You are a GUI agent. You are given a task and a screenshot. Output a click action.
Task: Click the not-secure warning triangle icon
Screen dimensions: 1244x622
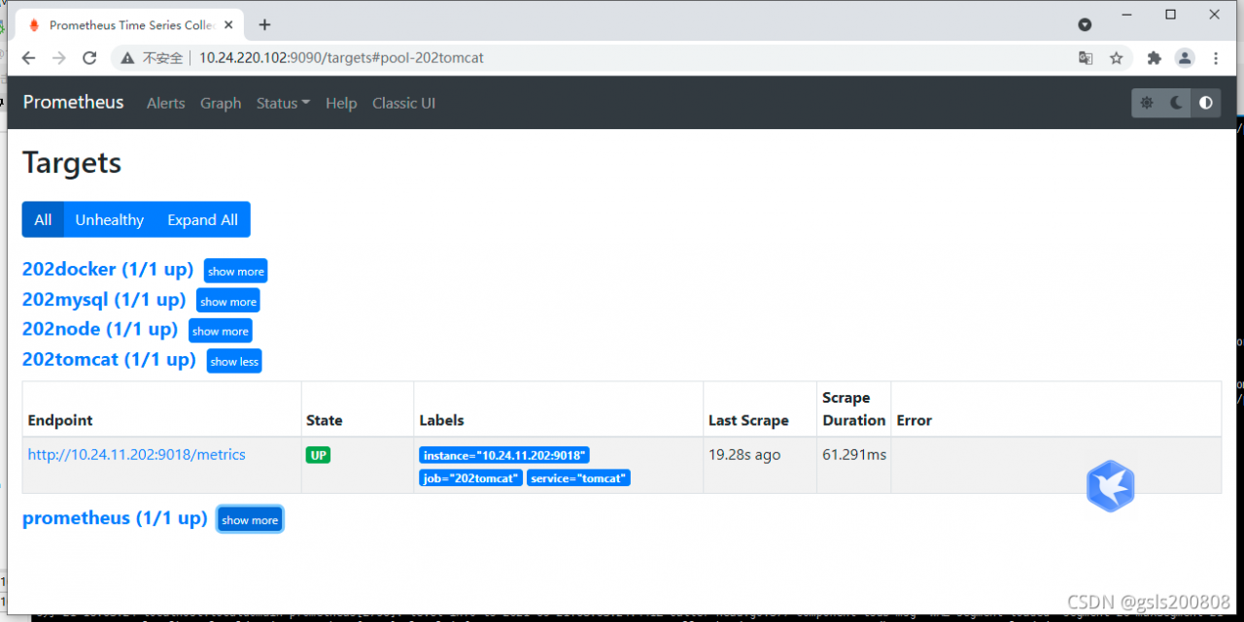[129, 58]
